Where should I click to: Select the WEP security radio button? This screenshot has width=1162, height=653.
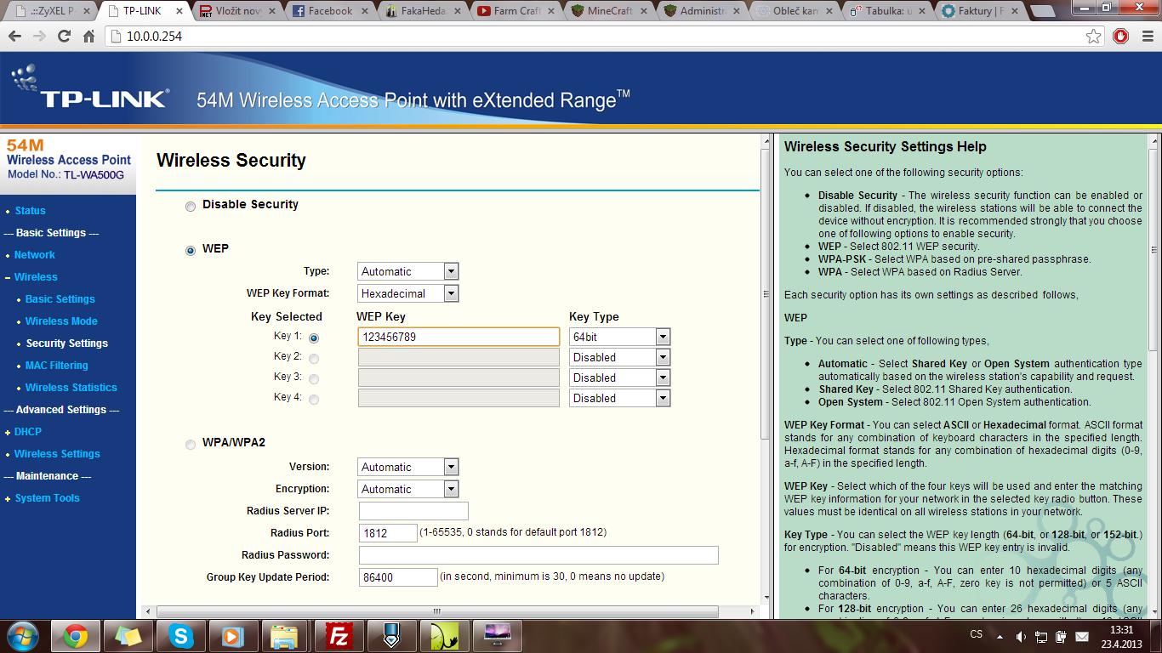point(191,250)
